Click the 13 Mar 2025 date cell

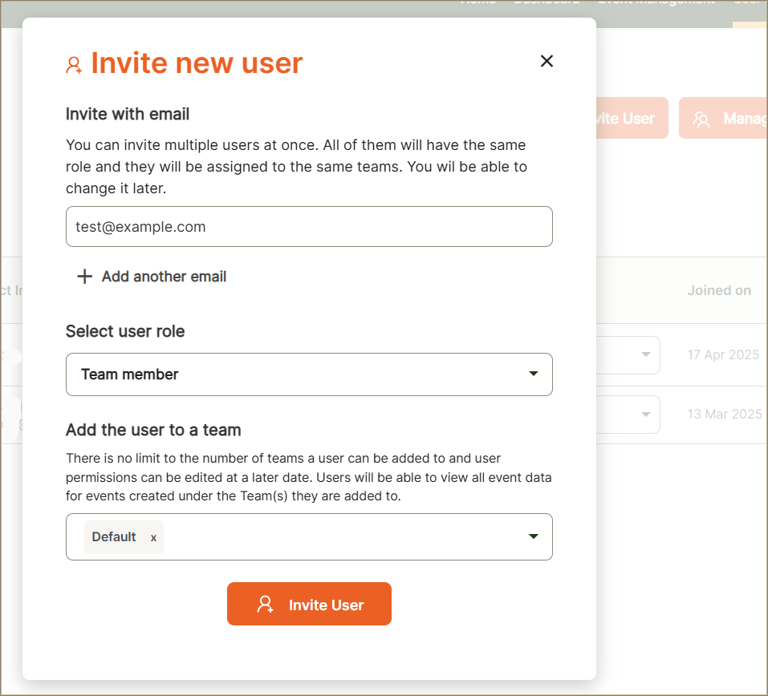click(x=725, y=414)
